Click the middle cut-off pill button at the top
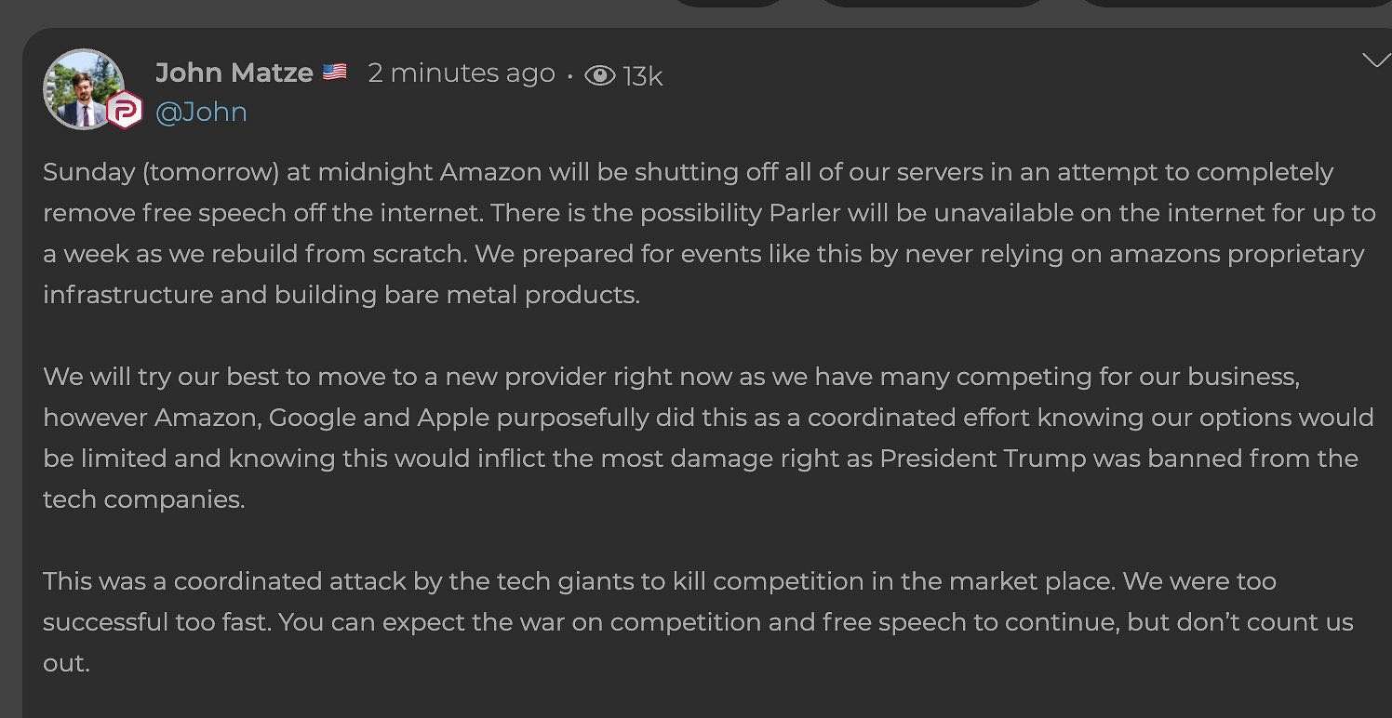This screenshot has width=1392, height=718. click(932, 3)
